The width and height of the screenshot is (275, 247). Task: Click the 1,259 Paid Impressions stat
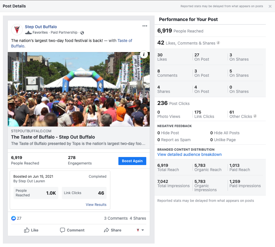click(x=245, y=184)
